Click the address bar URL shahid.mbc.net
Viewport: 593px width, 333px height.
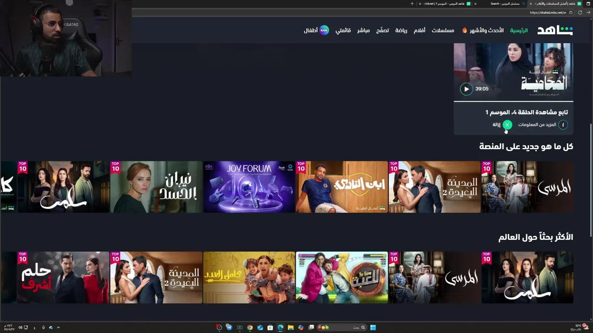[548, 12]
